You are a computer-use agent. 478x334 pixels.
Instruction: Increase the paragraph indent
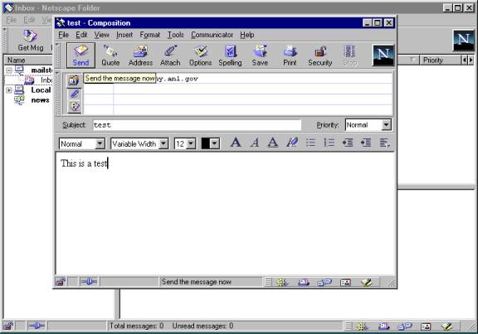[x=366, y=143]
